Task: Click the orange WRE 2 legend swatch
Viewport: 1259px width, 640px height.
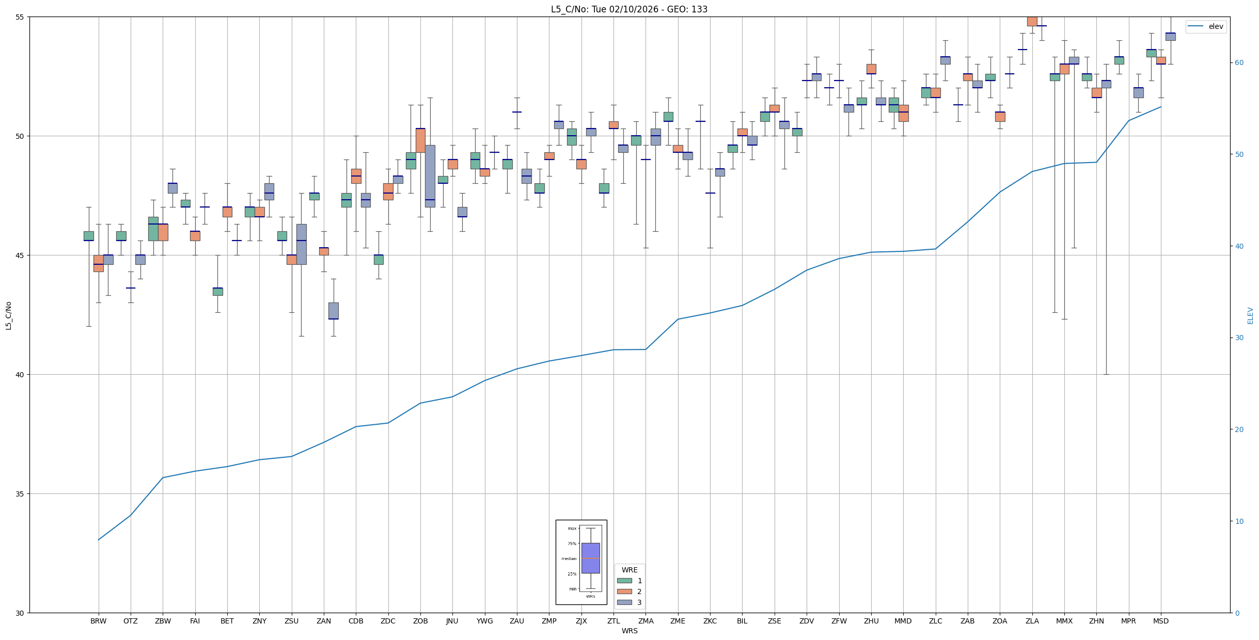Action: tap(624, 591)
